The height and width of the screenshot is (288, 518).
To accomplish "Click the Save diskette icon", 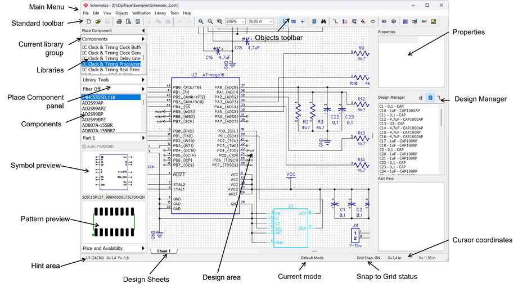I will 107,21.
